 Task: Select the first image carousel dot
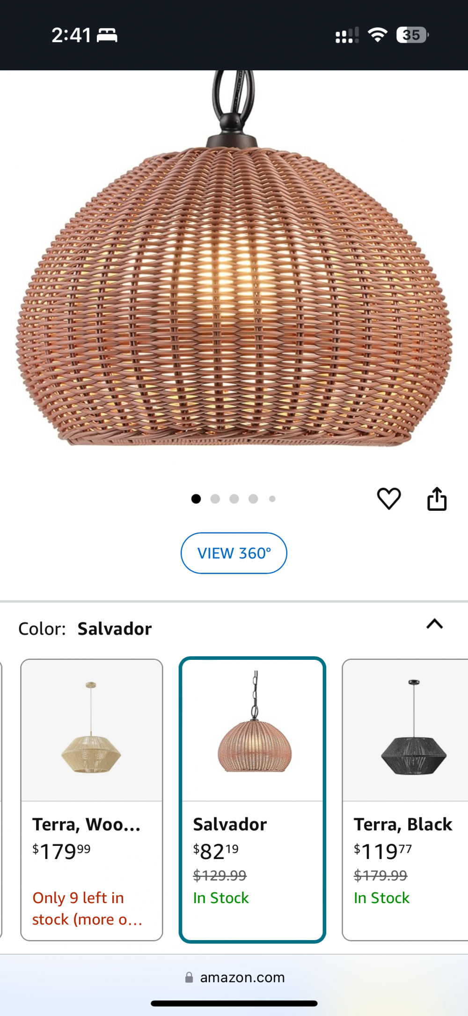(196, 499)
